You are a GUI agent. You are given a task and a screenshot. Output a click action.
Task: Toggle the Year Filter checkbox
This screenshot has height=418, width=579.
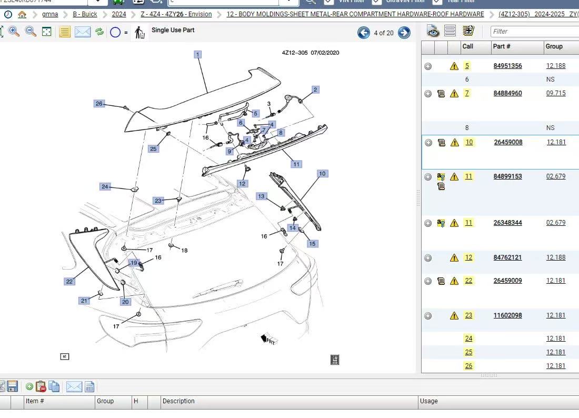[436, 2]
